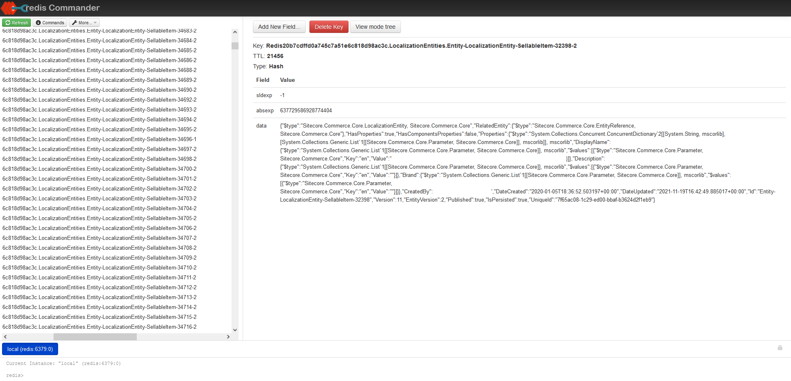The width and height of the screenshot is (791, 381).
Task: Select key SellableItem-34710-2
Action: [x=99, y=267]
